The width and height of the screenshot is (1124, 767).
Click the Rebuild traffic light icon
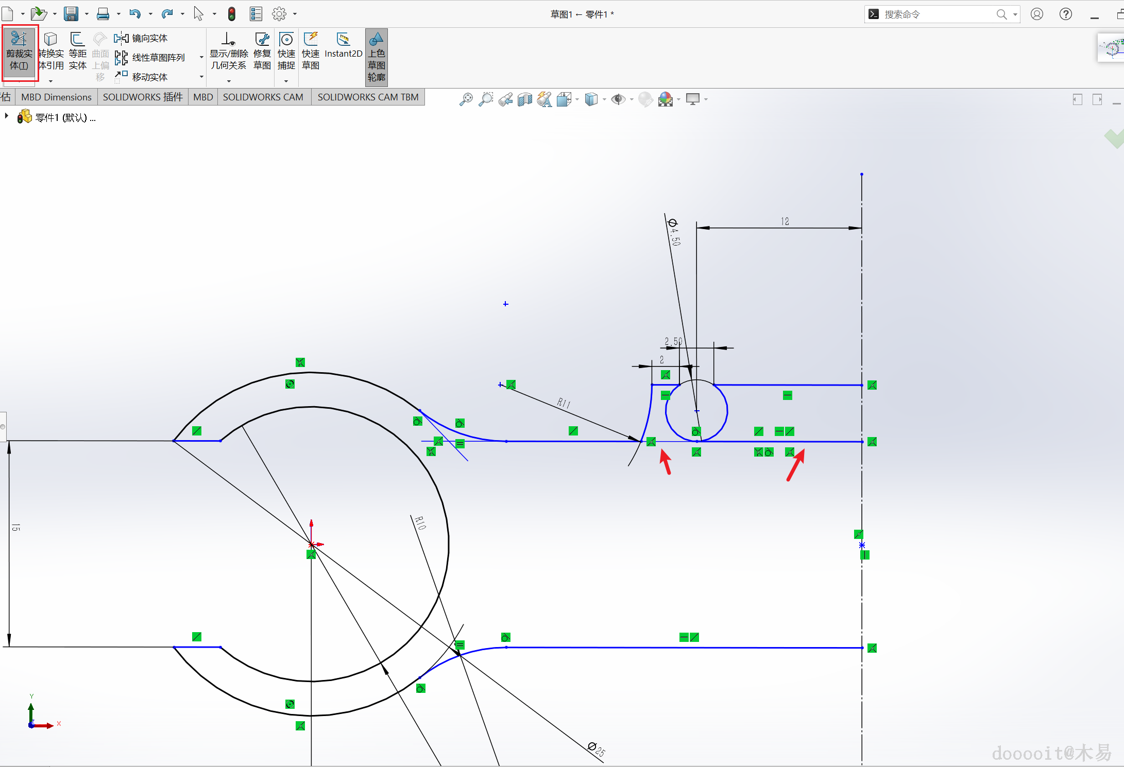pyautogui.click(x=232, y=14)
